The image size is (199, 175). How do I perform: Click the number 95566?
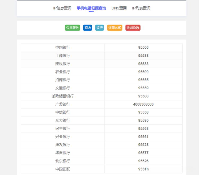(143, 48)
